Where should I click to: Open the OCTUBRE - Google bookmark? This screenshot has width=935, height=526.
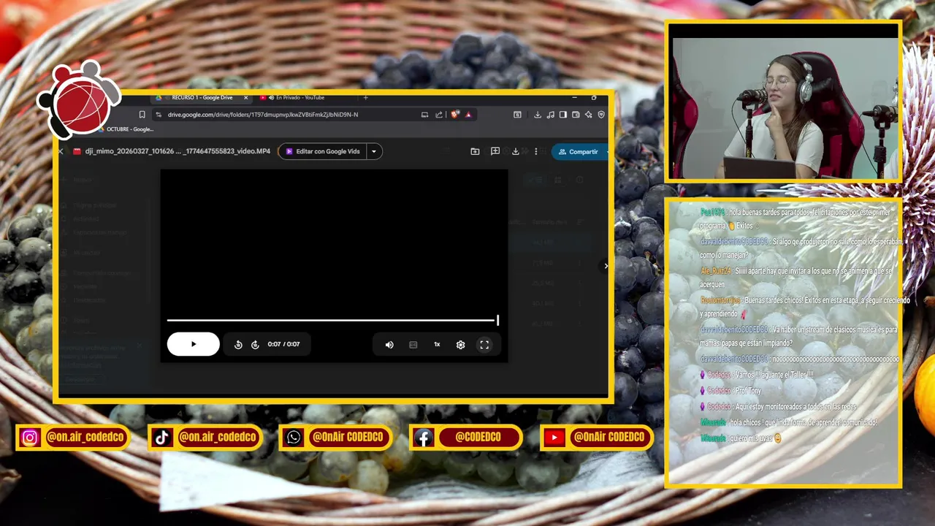(x=127, y=129)
